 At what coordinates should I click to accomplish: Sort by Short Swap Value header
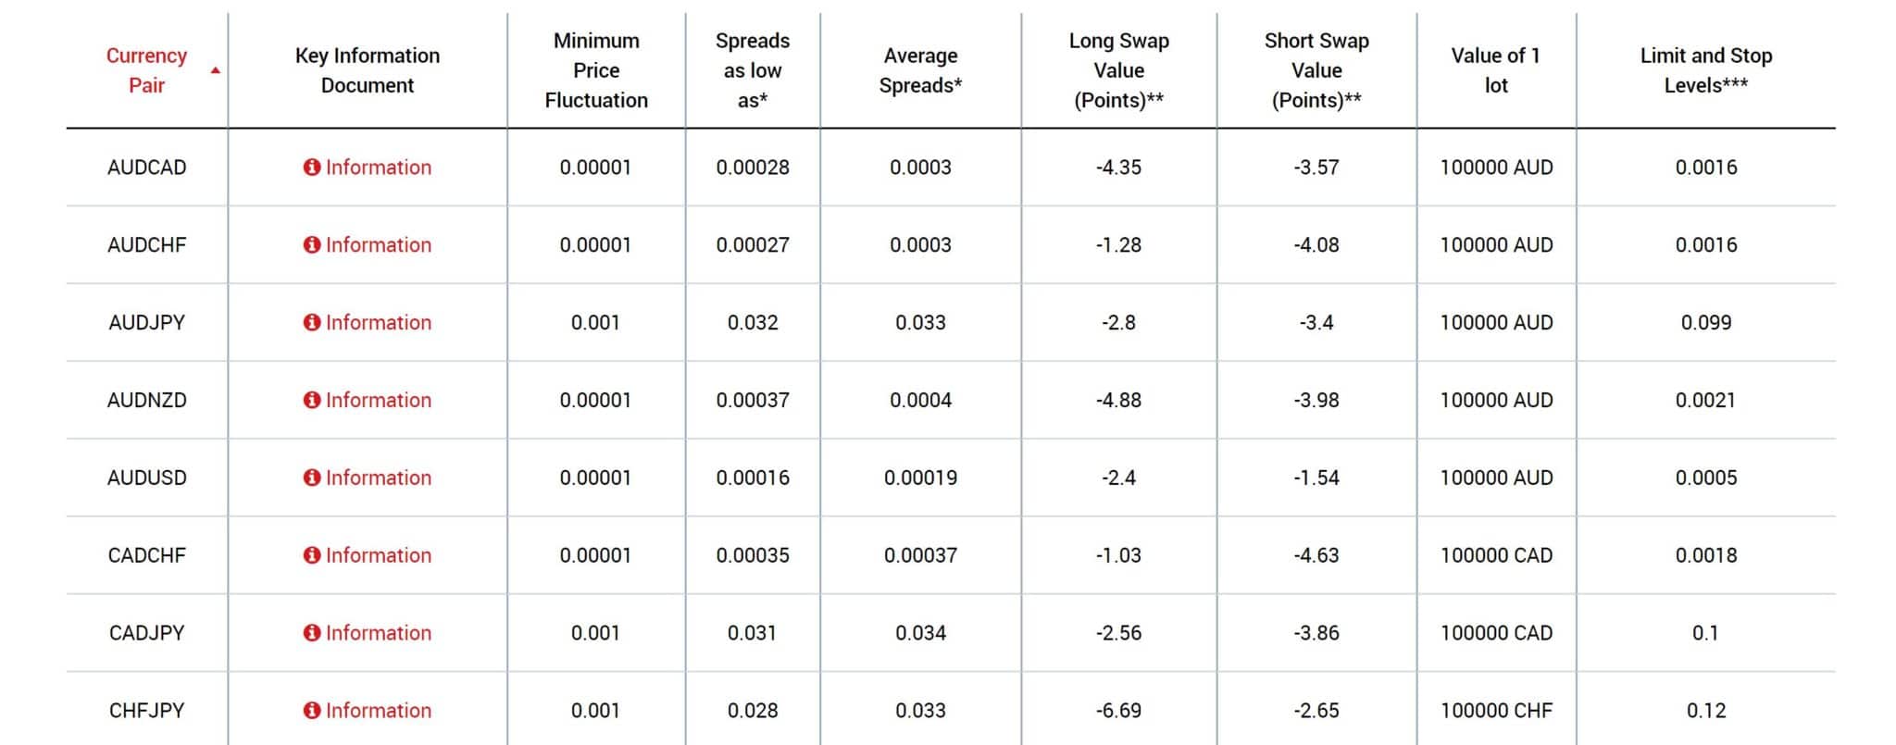1316,70
